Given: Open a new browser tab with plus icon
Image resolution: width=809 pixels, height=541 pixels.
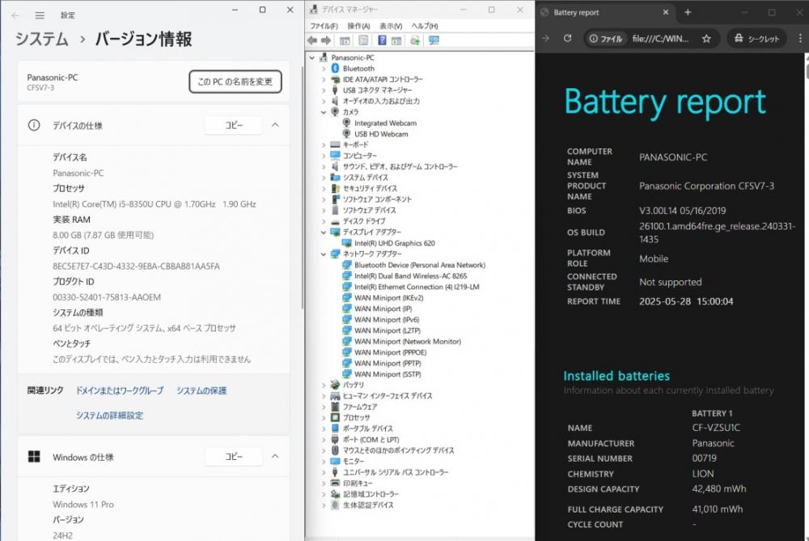Looking at the screenshot, I should pos(688,12).
